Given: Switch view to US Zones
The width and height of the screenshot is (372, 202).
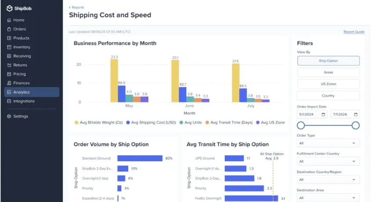Looking at the screenshot, I should (x=329, y=84).
